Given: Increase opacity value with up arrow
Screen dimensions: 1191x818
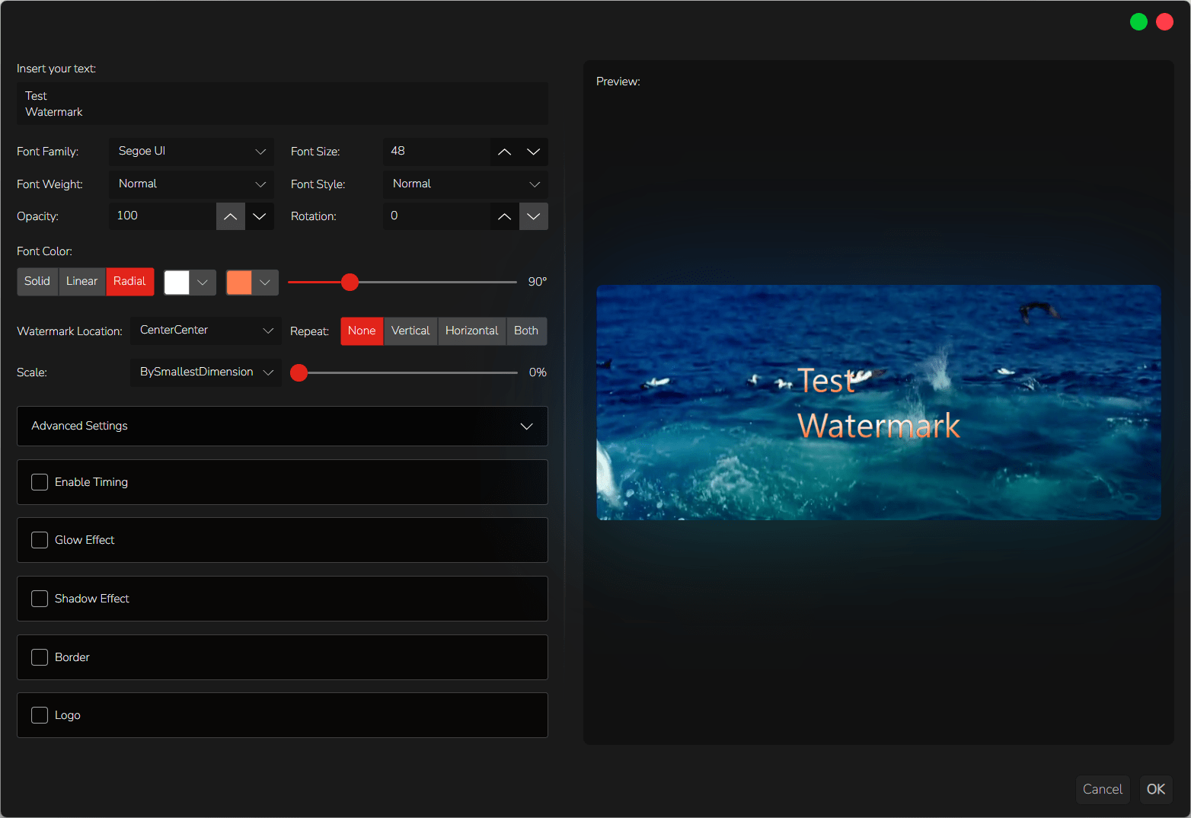Looking at the screenshot, I should coord(231,216).
